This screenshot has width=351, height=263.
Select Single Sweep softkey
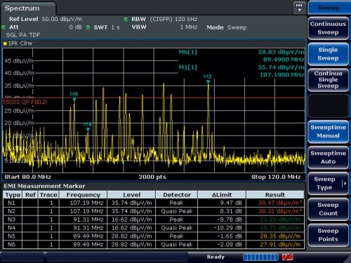(328, 54)
